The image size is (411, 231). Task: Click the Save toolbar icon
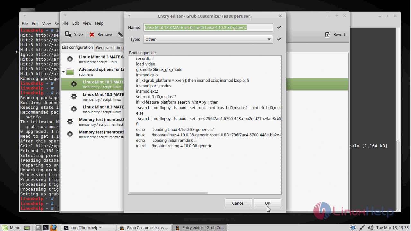68,34
